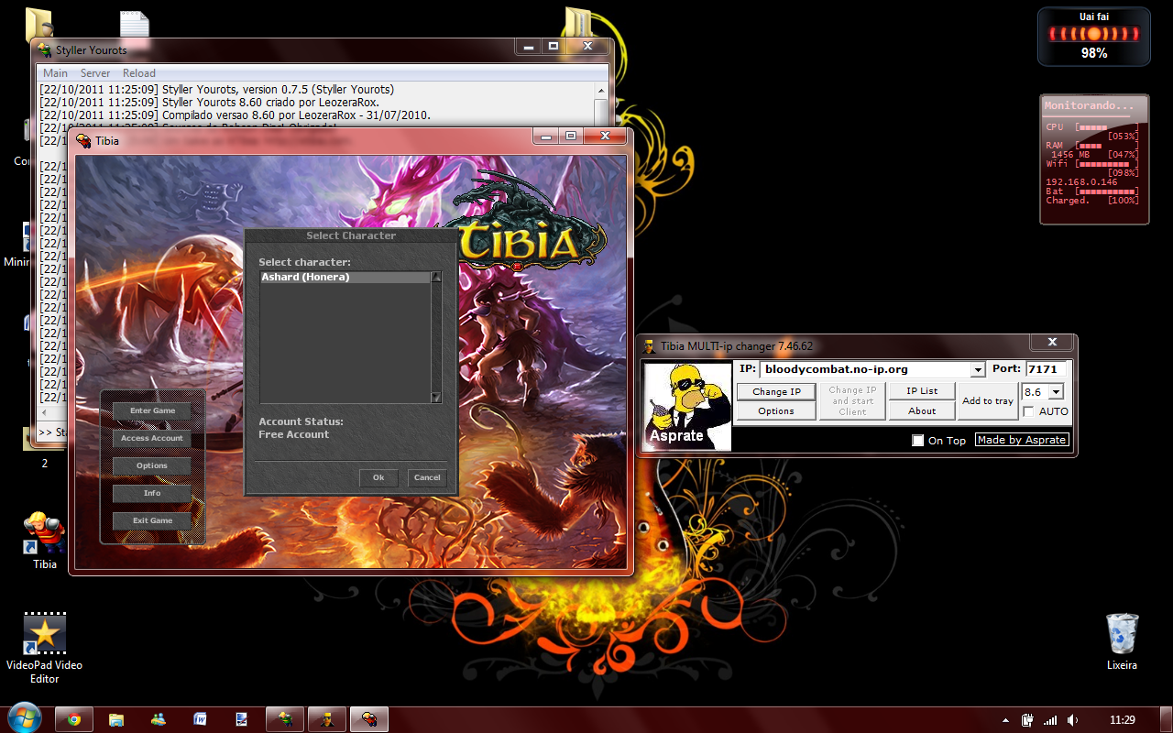Click the Uai fai signal gadget
The width and height of the screenshot is (1173, 733).
[x=1093, y=37]
